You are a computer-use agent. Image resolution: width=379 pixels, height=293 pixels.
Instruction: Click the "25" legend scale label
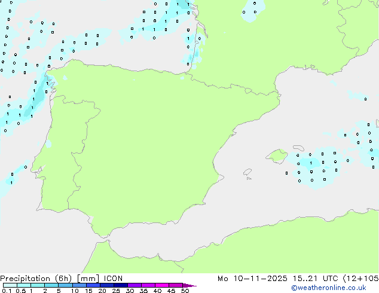point(116,291)
